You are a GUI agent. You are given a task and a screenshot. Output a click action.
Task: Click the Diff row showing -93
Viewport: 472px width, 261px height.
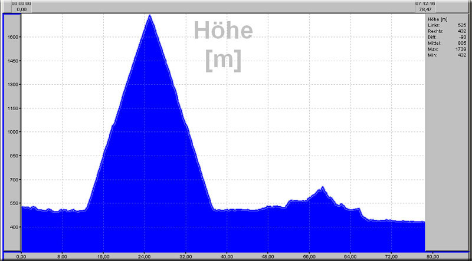click(x=447, y=38)
